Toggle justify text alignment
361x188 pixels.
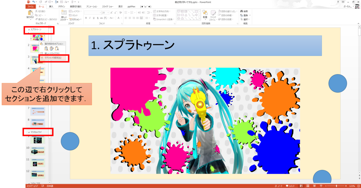(137, 18)
